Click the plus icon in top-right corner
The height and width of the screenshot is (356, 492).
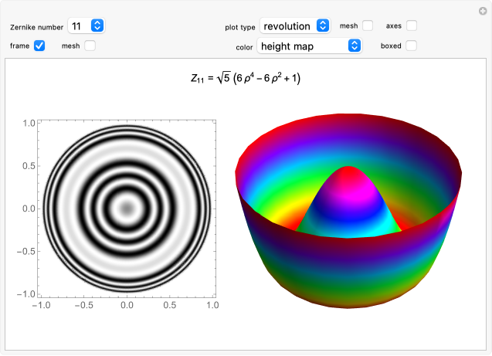click(x=483, y=10)
